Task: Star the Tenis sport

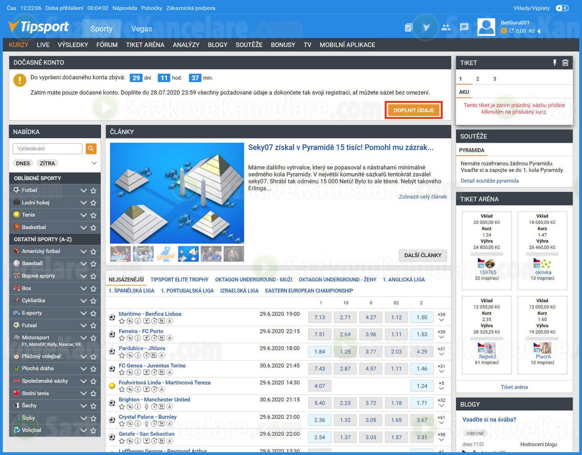Action: coord(93,215)
